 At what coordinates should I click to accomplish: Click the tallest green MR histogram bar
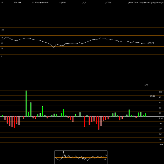point(26,103)
